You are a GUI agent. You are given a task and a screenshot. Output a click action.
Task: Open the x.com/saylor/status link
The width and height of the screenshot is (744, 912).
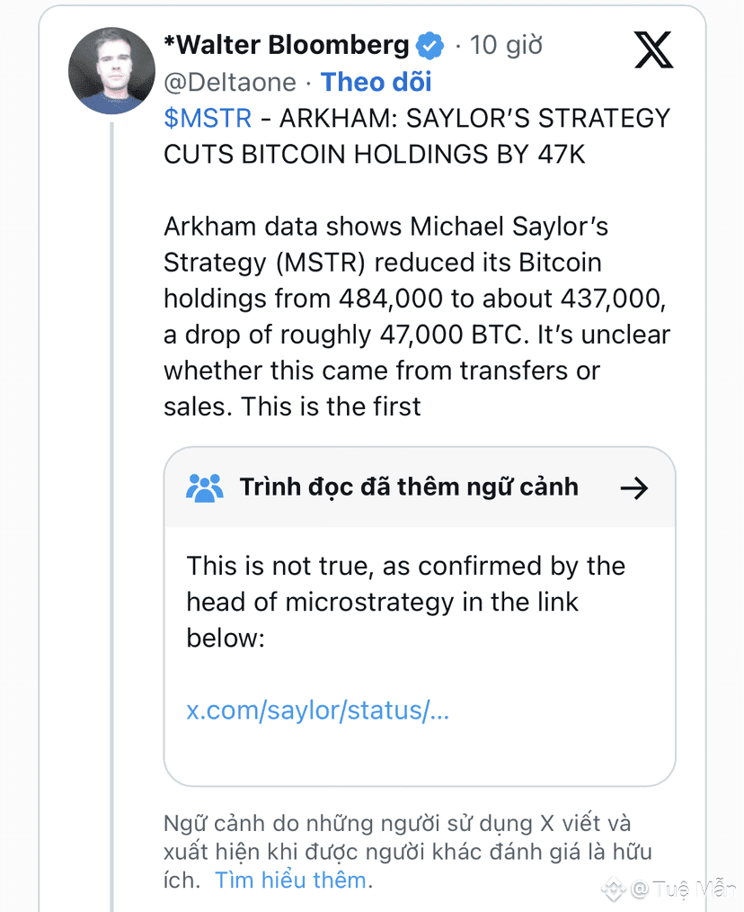tap(317, 711)
